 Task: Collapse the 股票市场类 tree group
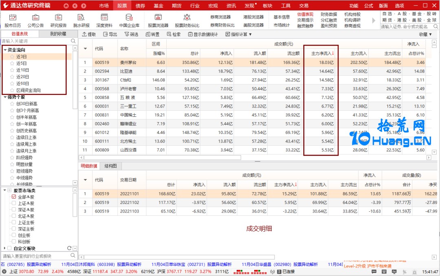[x=5, y=191]
